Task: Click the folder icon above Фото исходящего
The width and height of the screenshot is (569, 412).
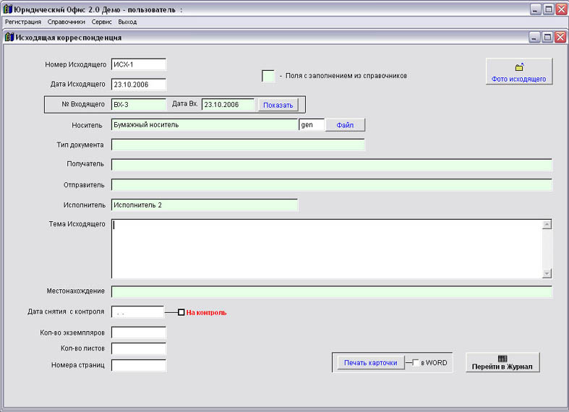Action: click(x=519, y=67)
